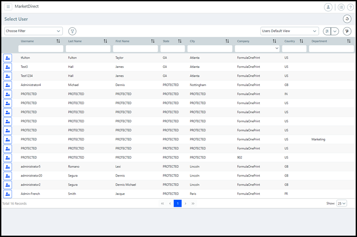Expand the Company column filter dropdown

coord(277,48)
